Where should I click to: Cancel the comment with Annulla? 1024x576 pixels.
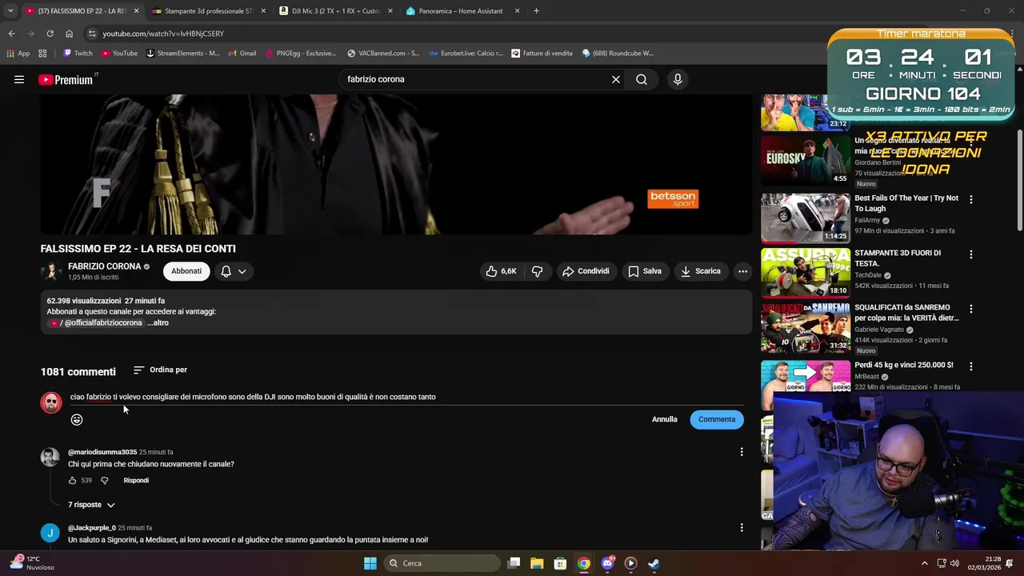(x=664, y=419)
